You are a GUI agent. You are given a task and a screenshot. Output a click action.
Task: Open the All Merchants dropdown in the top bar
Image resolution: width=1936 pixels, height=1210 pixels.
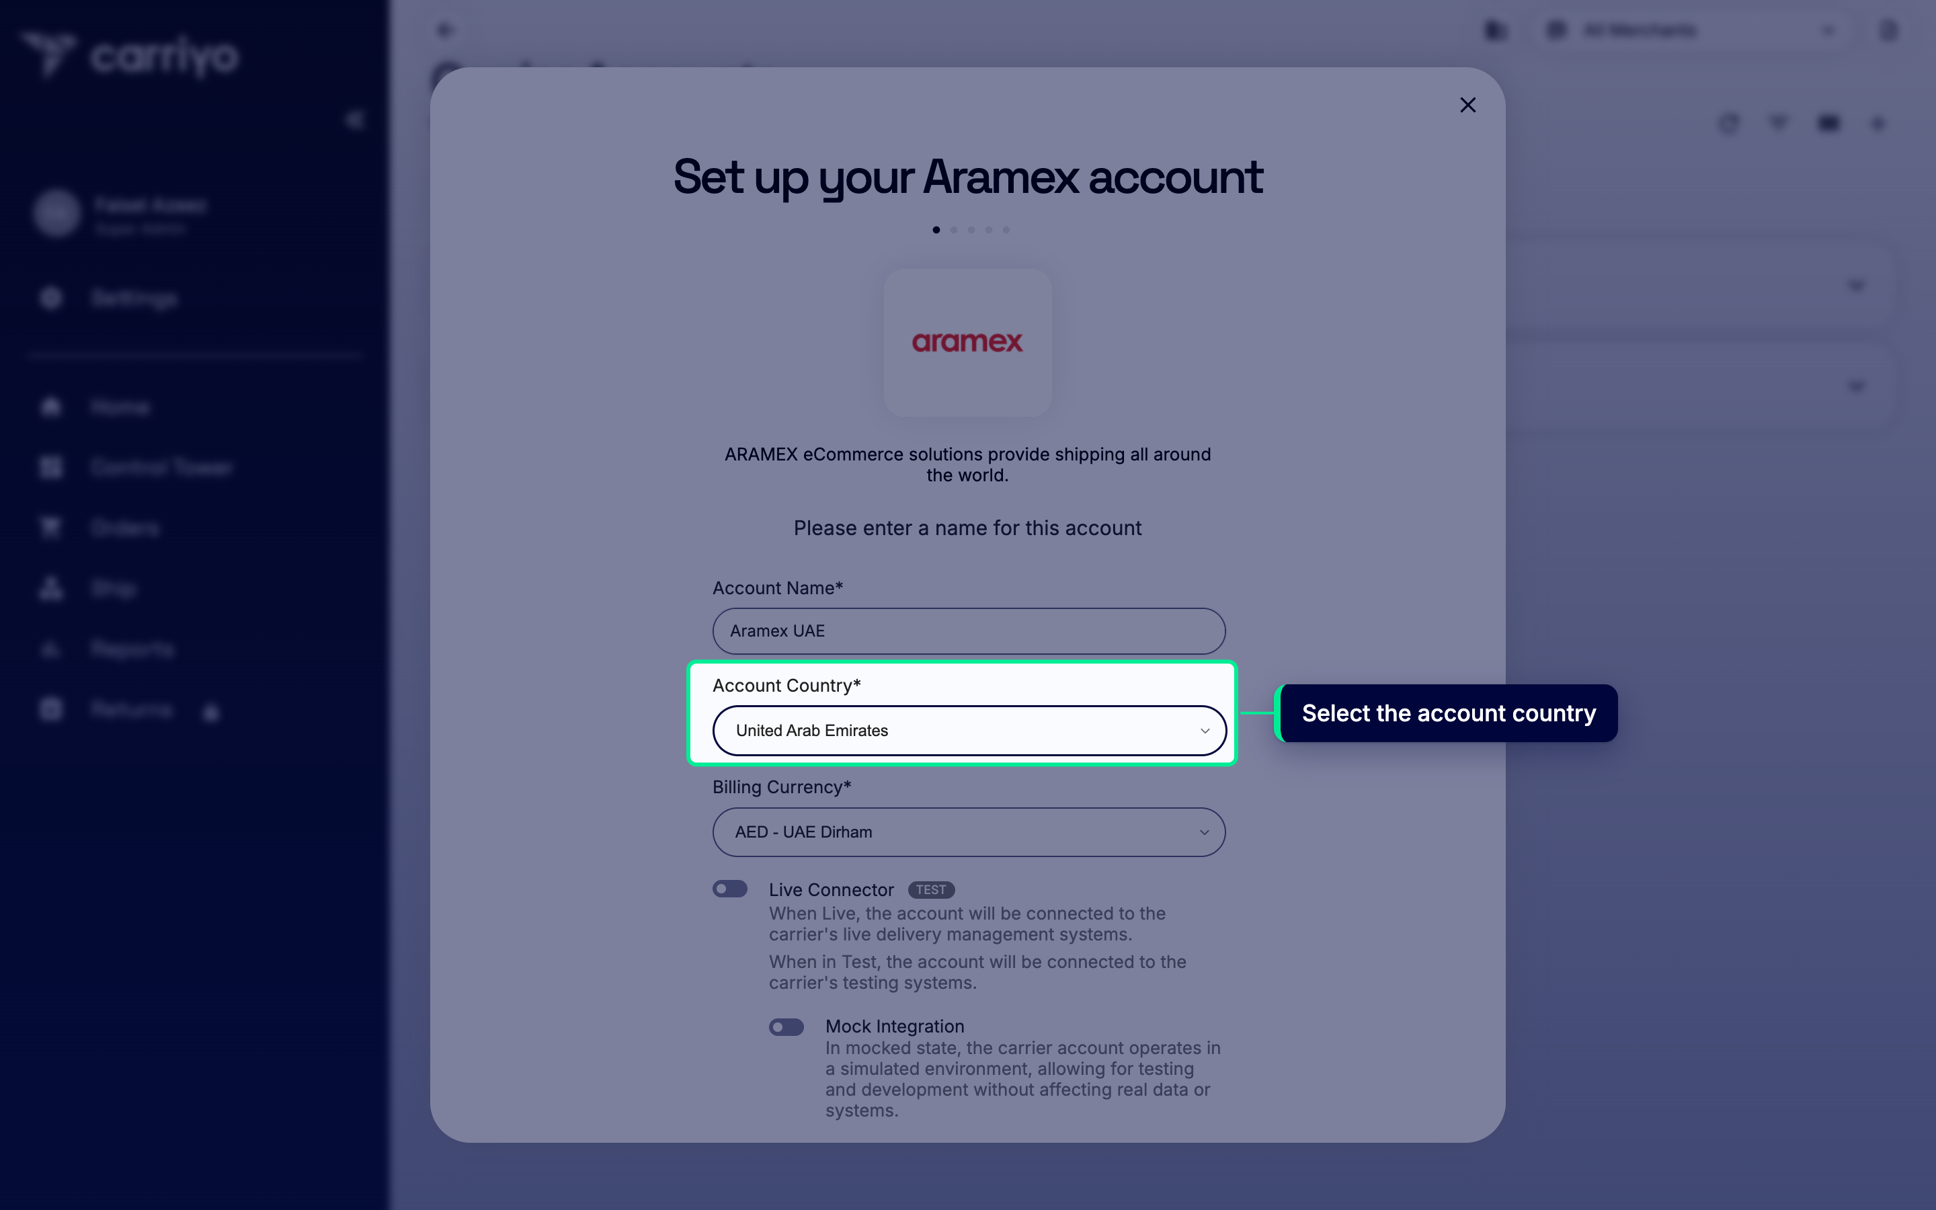(1693, 30)
